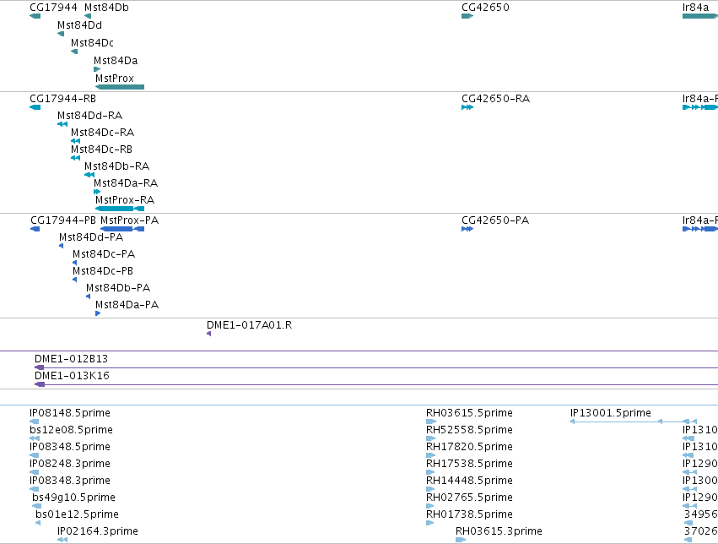
Task: Select the CG17944 gene label
Action: tap(53, 8)
